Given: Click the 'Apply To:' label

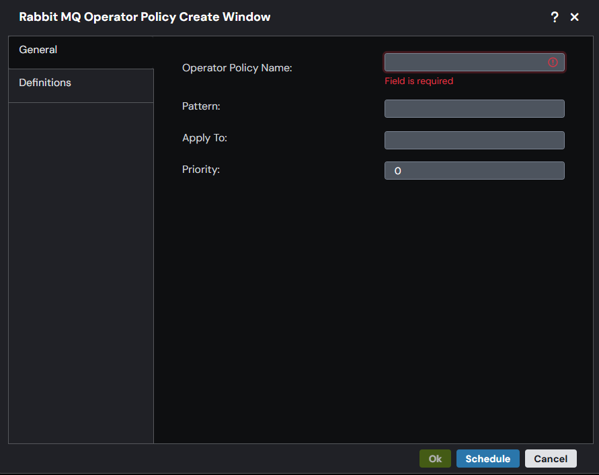Looking at the screenshot, I should click(x=205, y=138).
